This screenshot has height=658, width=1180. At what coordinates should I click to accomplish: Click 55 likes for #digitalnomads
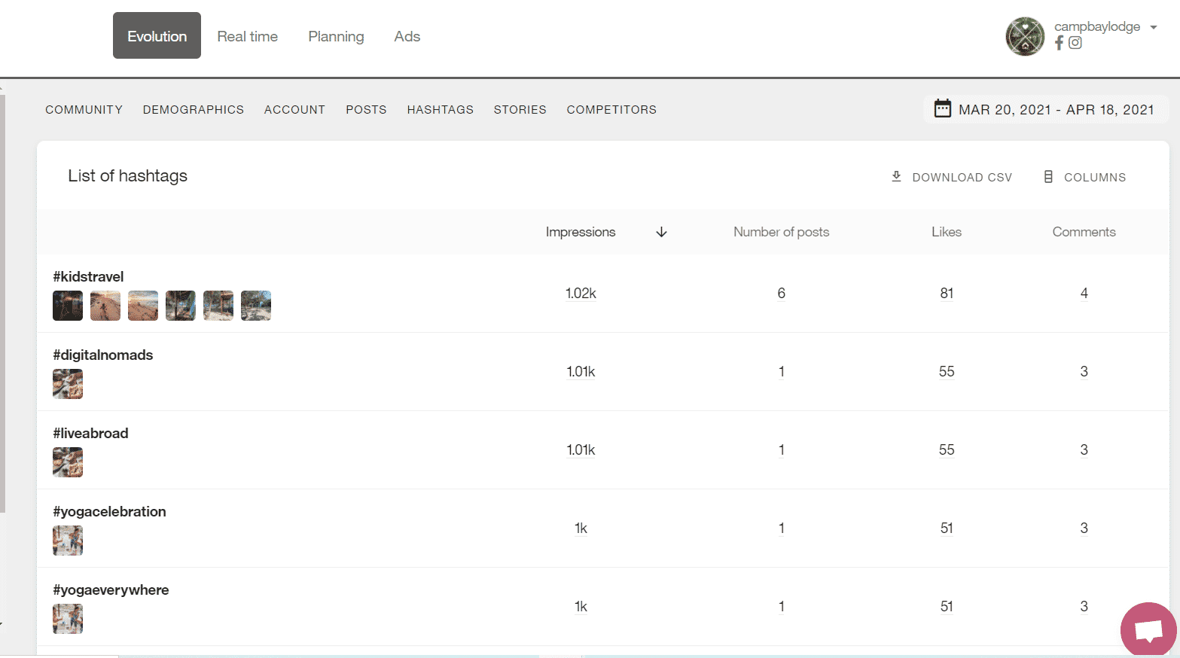[947, 371]
